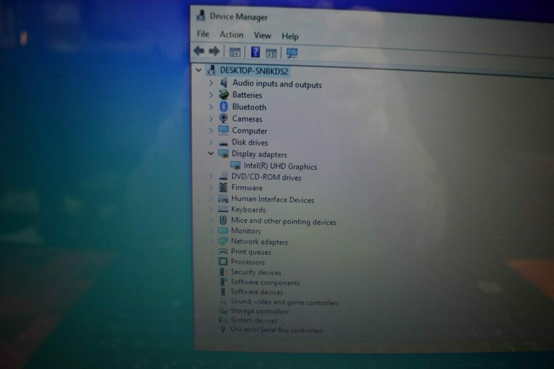
Task: Expand the DVD/CD-ROM drives category
Action: coord(211,176)
